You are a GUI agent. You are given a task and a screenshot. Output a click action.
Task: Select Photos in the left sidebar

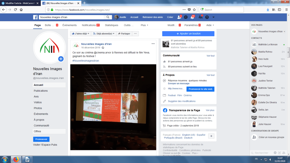point(38,108)
